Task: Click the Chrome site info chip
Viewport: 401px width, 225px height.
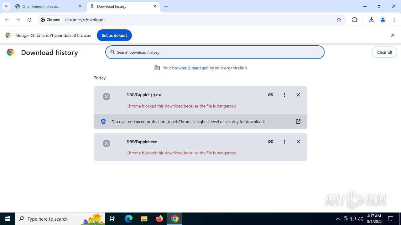Action: [50, 20]
